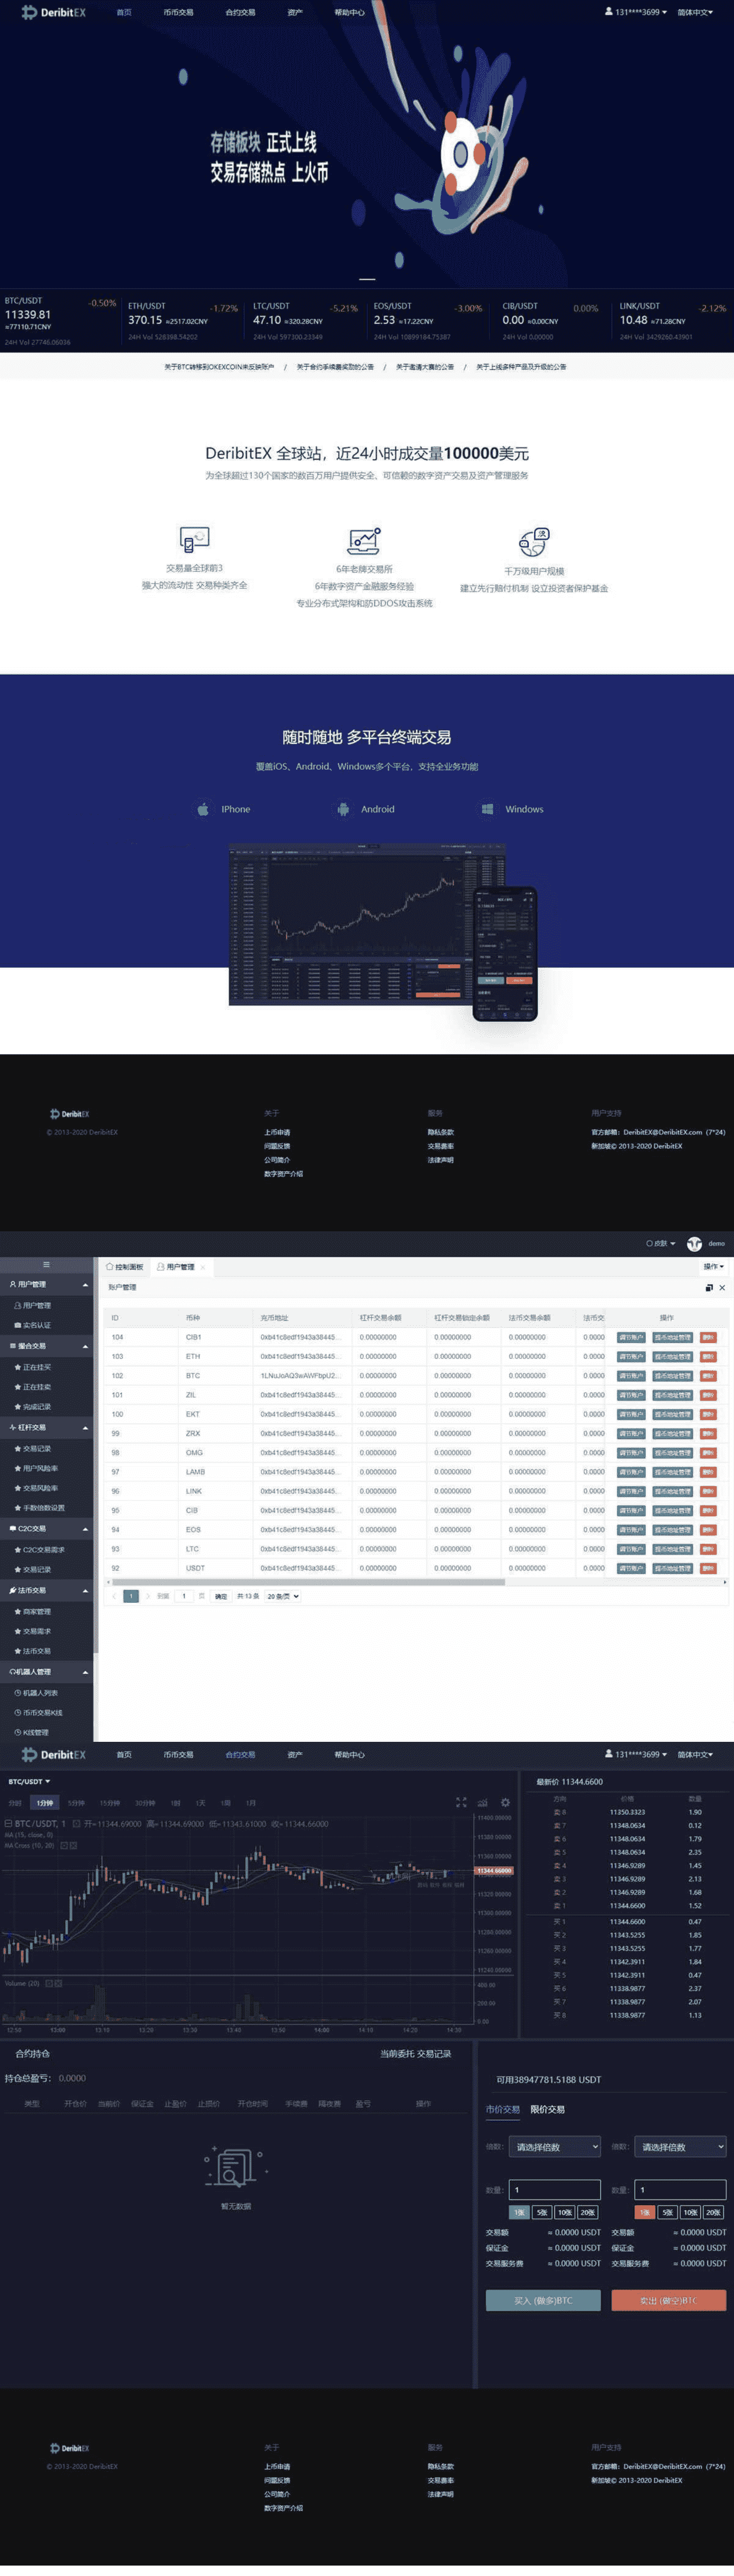
Task: Click the horizontal scrollbar under the account table
Action: coord(308,1582)
